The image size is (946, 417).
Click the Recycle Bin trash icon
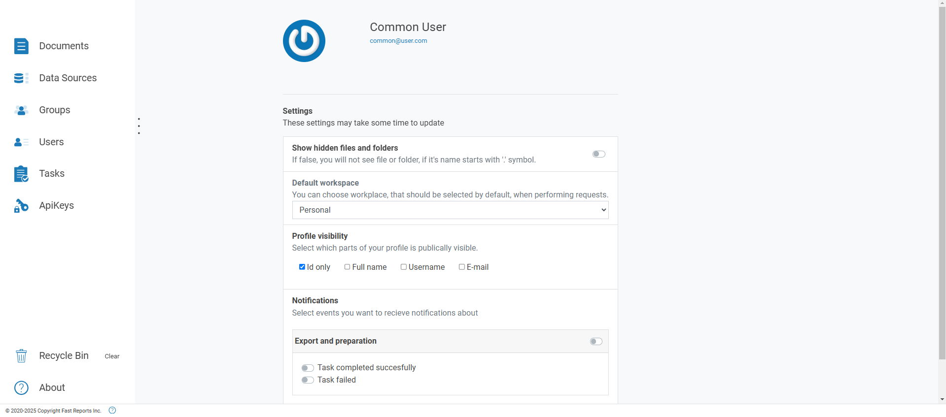[x=21, y=355]
